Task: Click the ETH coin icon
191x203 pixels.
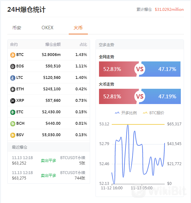Action: [13, 89]
